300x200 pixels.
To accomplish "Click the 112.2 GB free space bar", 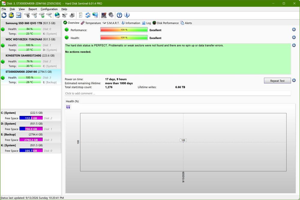I will [31, 118].
